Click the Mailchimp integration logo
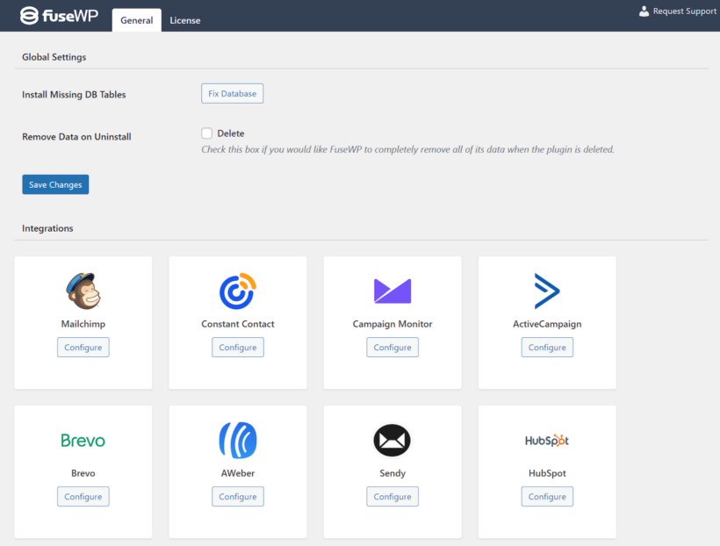Screen dimensions: 720x546 tap(83, 290)
